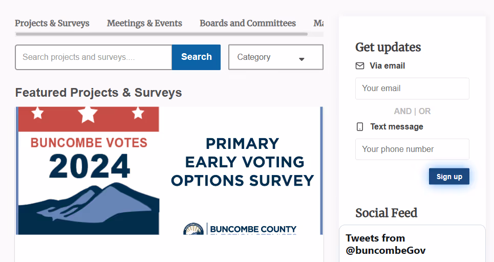The height and width of the screenshot is (262, 494).
Task: Focus the Search projects and surveys field
Action: (x=94, y=57)
